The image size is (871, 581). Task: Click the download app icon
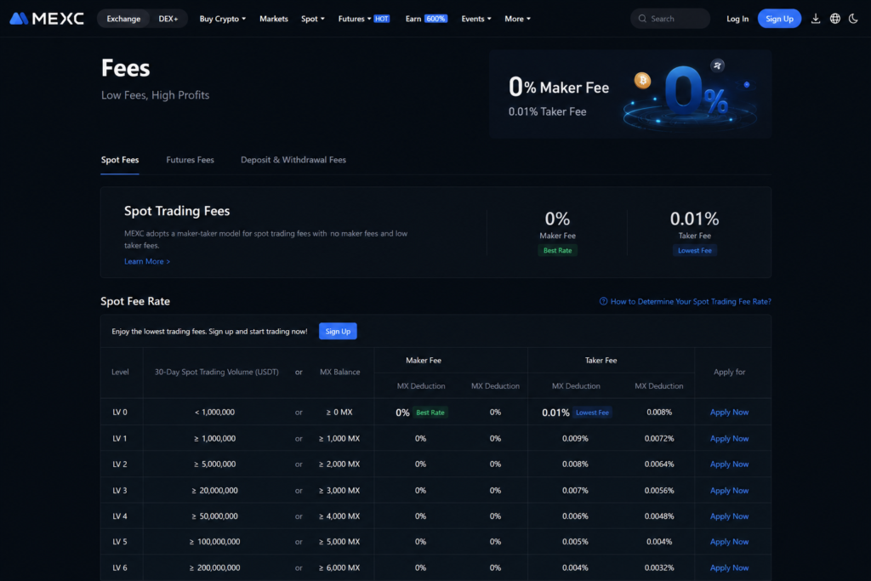(816, 19)
